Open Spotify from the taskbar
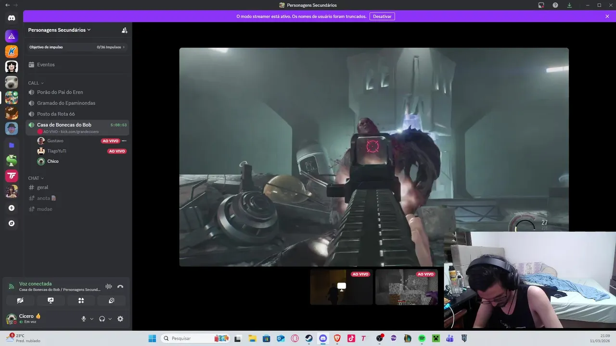The height and width of the screenshot is (346, 616). click(x=422, y=338)
